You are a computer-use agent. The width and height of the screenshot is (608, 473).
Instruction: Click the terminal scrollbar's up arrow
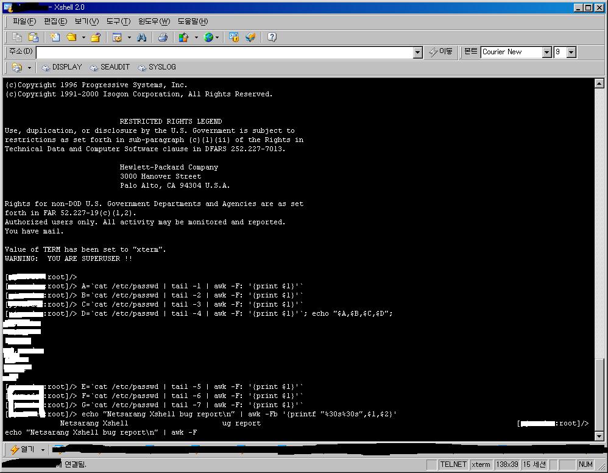(599, 84)
